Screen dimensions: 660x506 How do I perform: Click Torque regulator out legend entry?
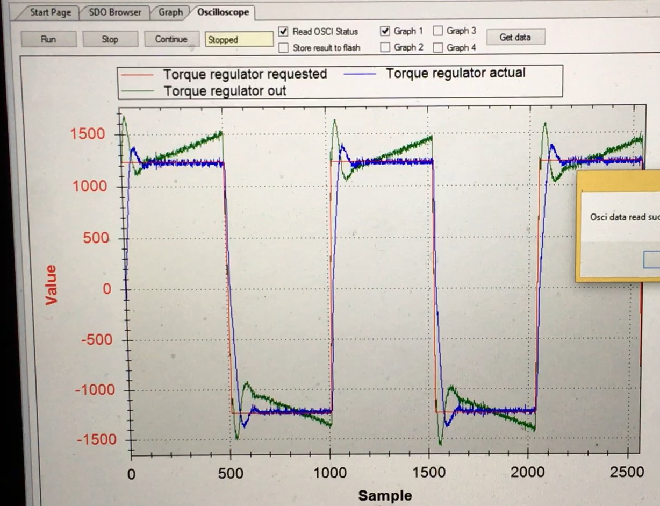pos(225,91)
